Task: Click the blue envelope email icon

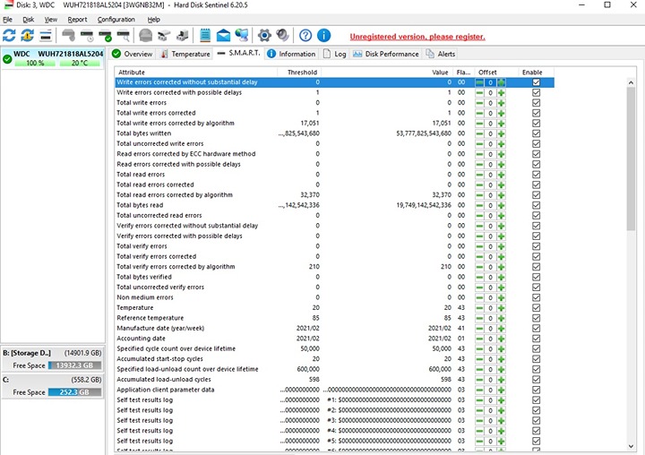Action: click(223, 36)
